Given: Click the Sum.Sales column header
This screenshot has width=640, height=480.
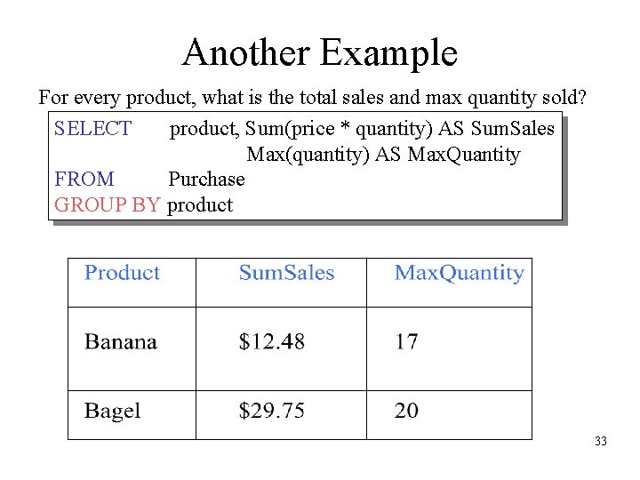Looking at the screenshot, I should click(286, 274).
